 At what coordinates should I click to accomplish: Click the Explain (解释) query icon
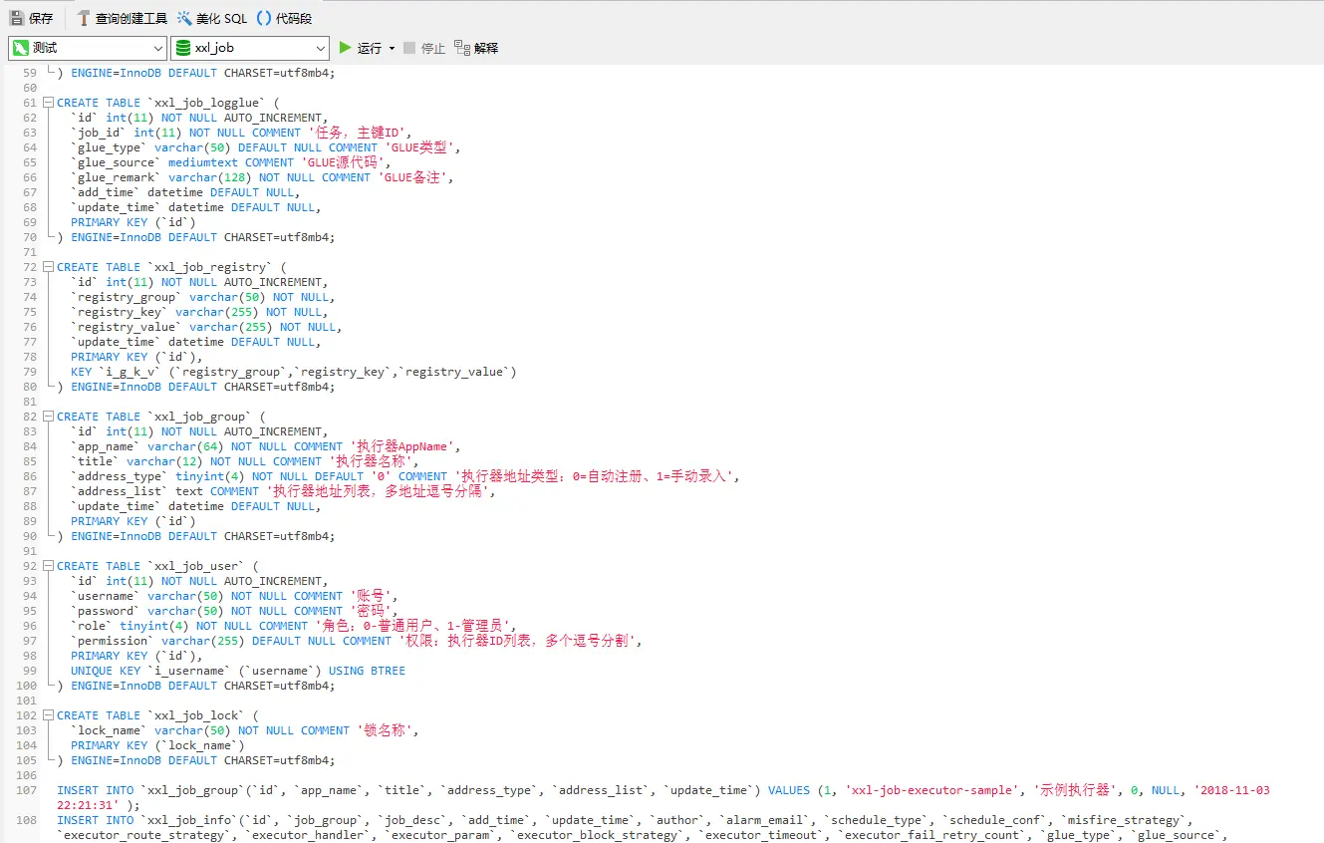(461, 48)
